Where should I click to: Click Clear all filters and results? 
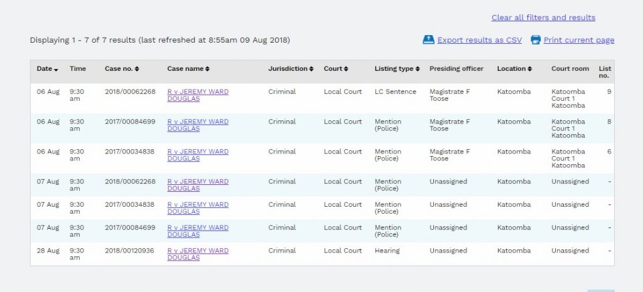pos(543,18)
